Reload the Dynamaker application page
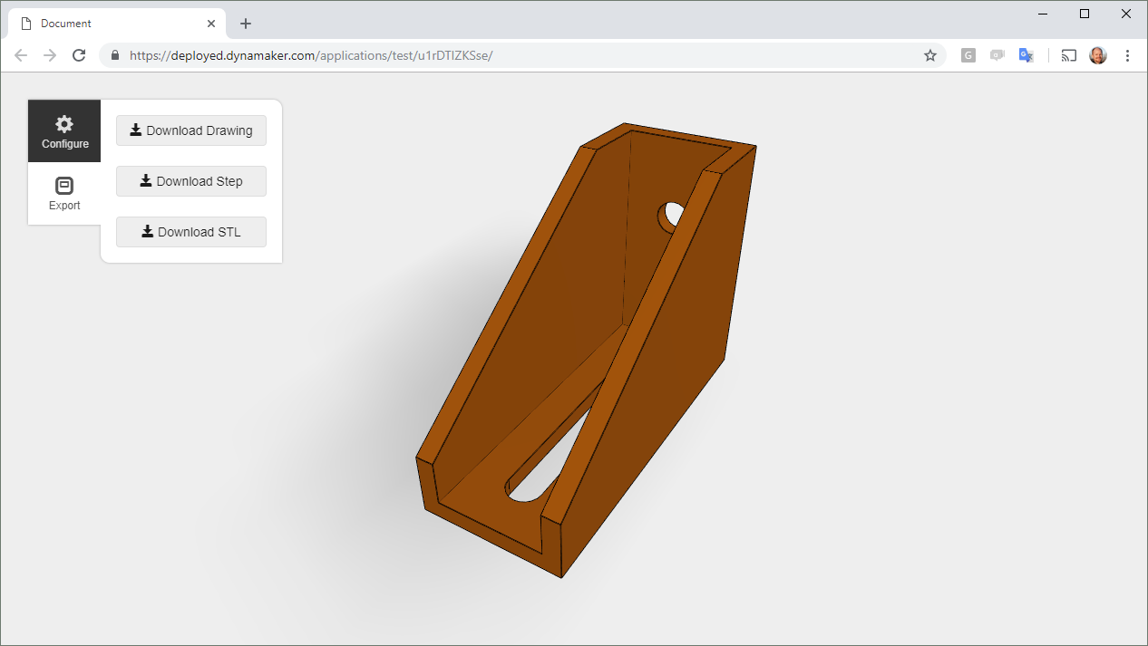Image resolution: width=1148 pixels, height=646 pixels. pos(79,54)
